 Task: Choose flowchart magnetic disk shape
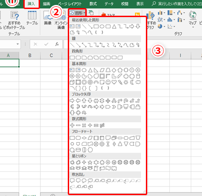tap(78, 150)
